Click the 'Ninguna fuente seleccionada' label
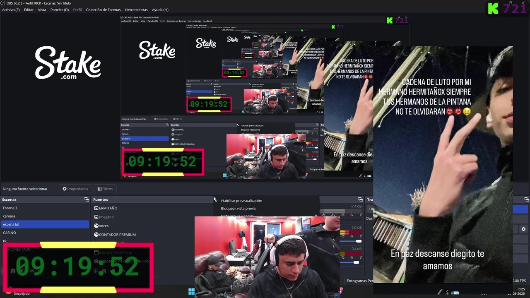The width and height of the screenshot is (530, 298). (25, 189)
